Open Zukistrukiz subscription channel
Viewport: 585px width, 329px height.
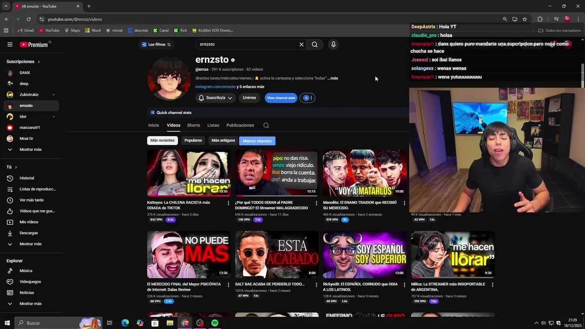(x=31, y=95)
